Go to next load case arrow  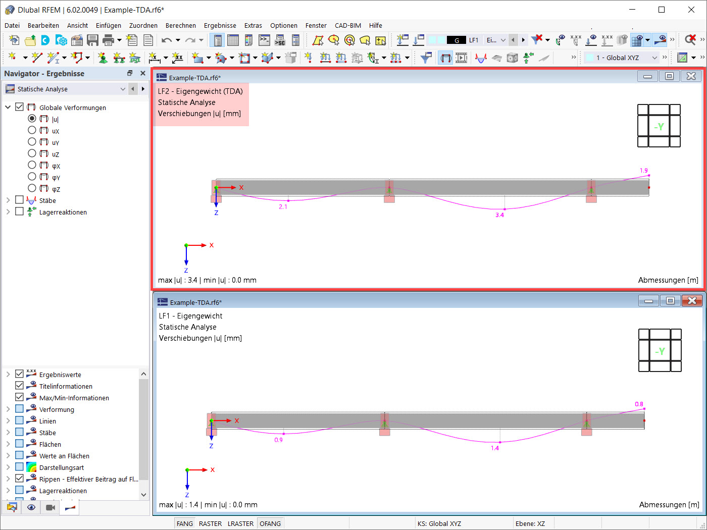coord(523,40)
